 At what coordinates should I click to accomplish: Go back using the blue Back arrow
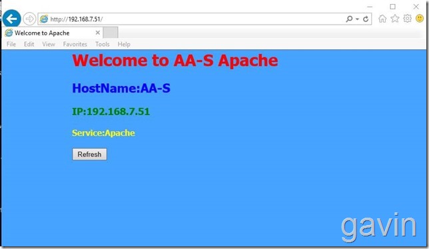(11, 19)
